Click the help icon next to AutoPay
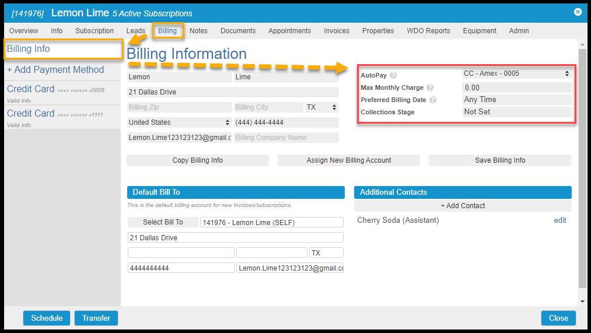 393,75
